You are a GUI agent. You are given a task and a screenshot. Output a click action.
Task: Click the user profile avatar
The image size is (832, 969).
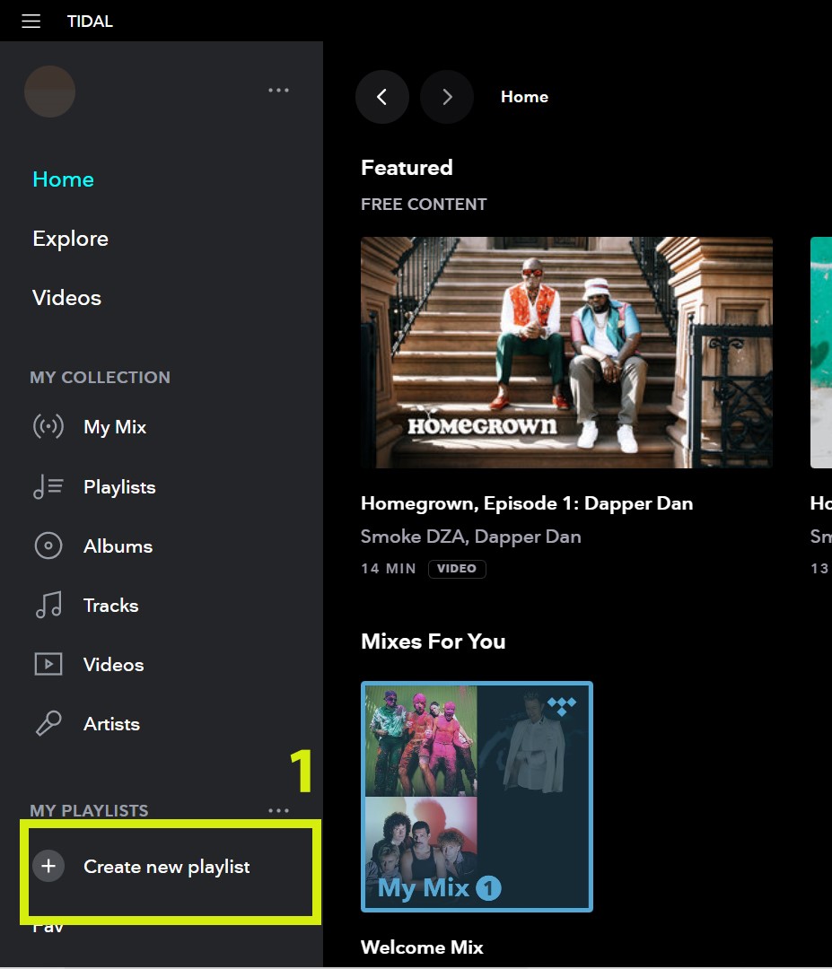(49, 92)
